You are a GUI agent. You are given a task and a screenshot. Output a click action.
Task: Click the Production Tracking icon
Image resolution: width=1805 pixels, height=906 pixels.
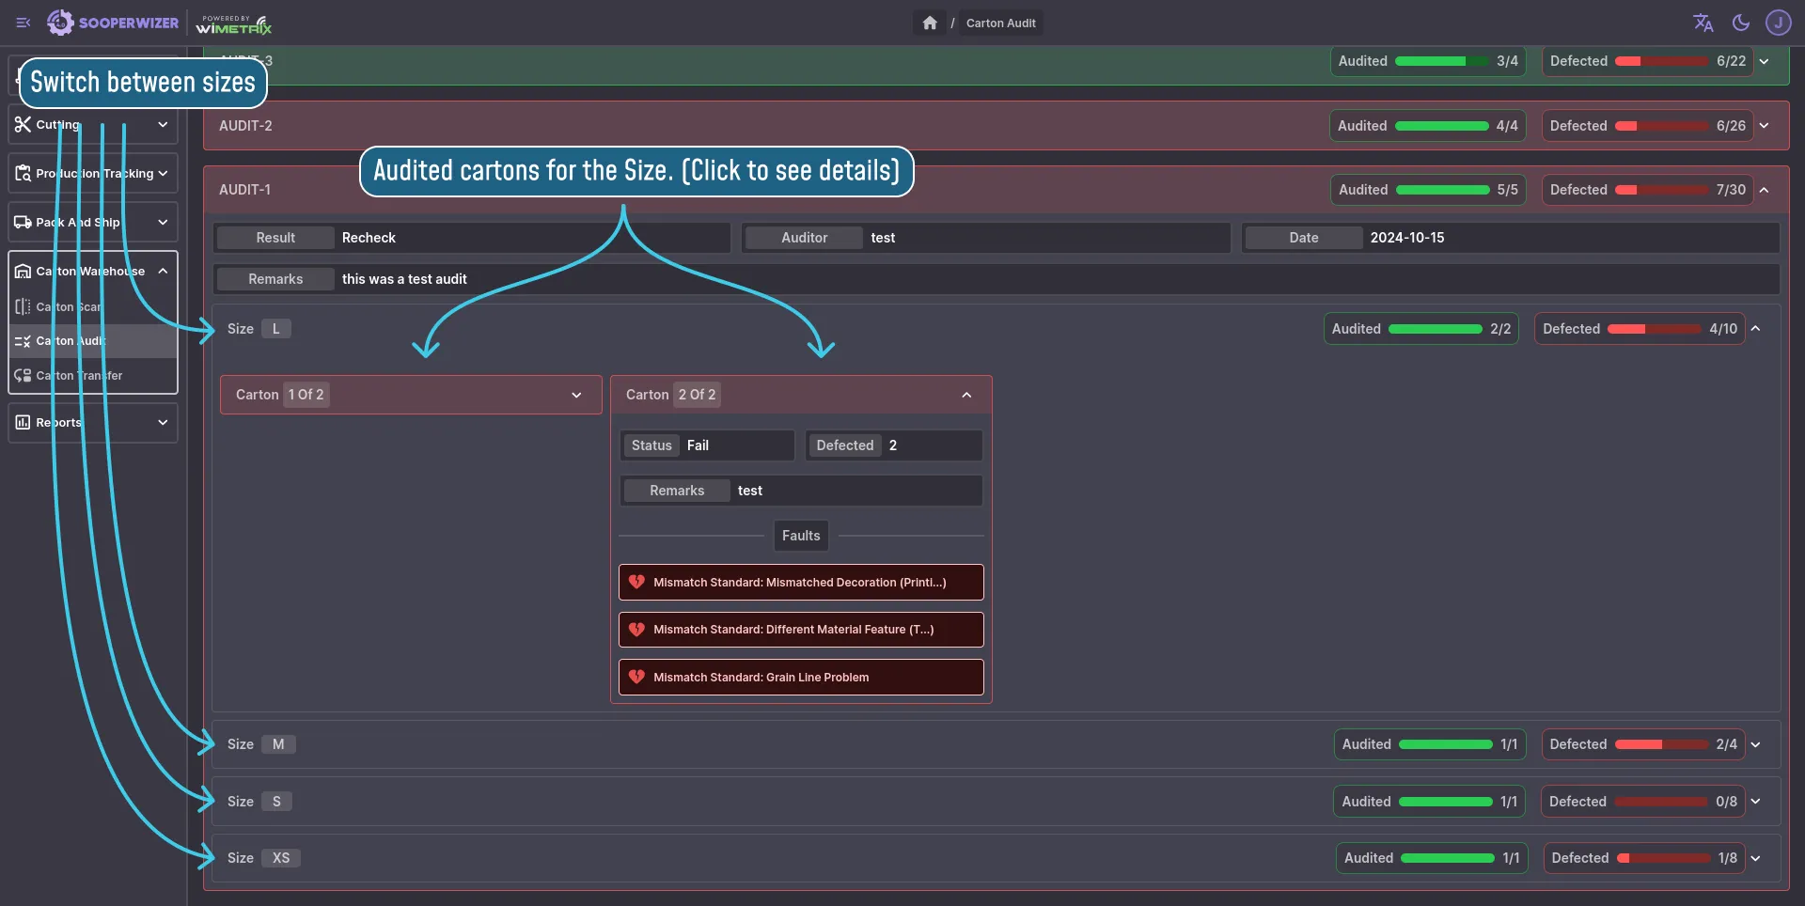[x=24, y=173]
